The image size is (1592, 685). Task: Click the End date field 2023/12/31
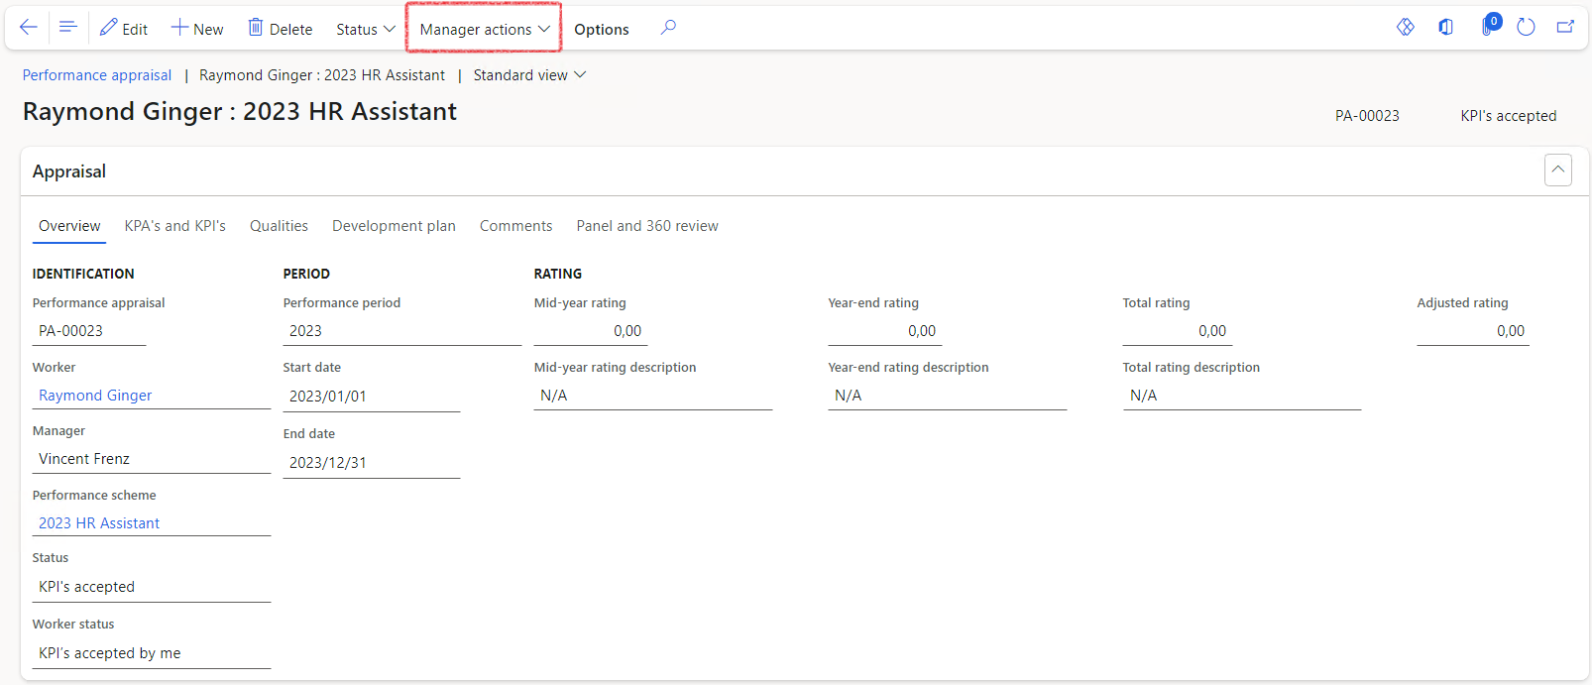pyautogui.click(x=372, y=463)
